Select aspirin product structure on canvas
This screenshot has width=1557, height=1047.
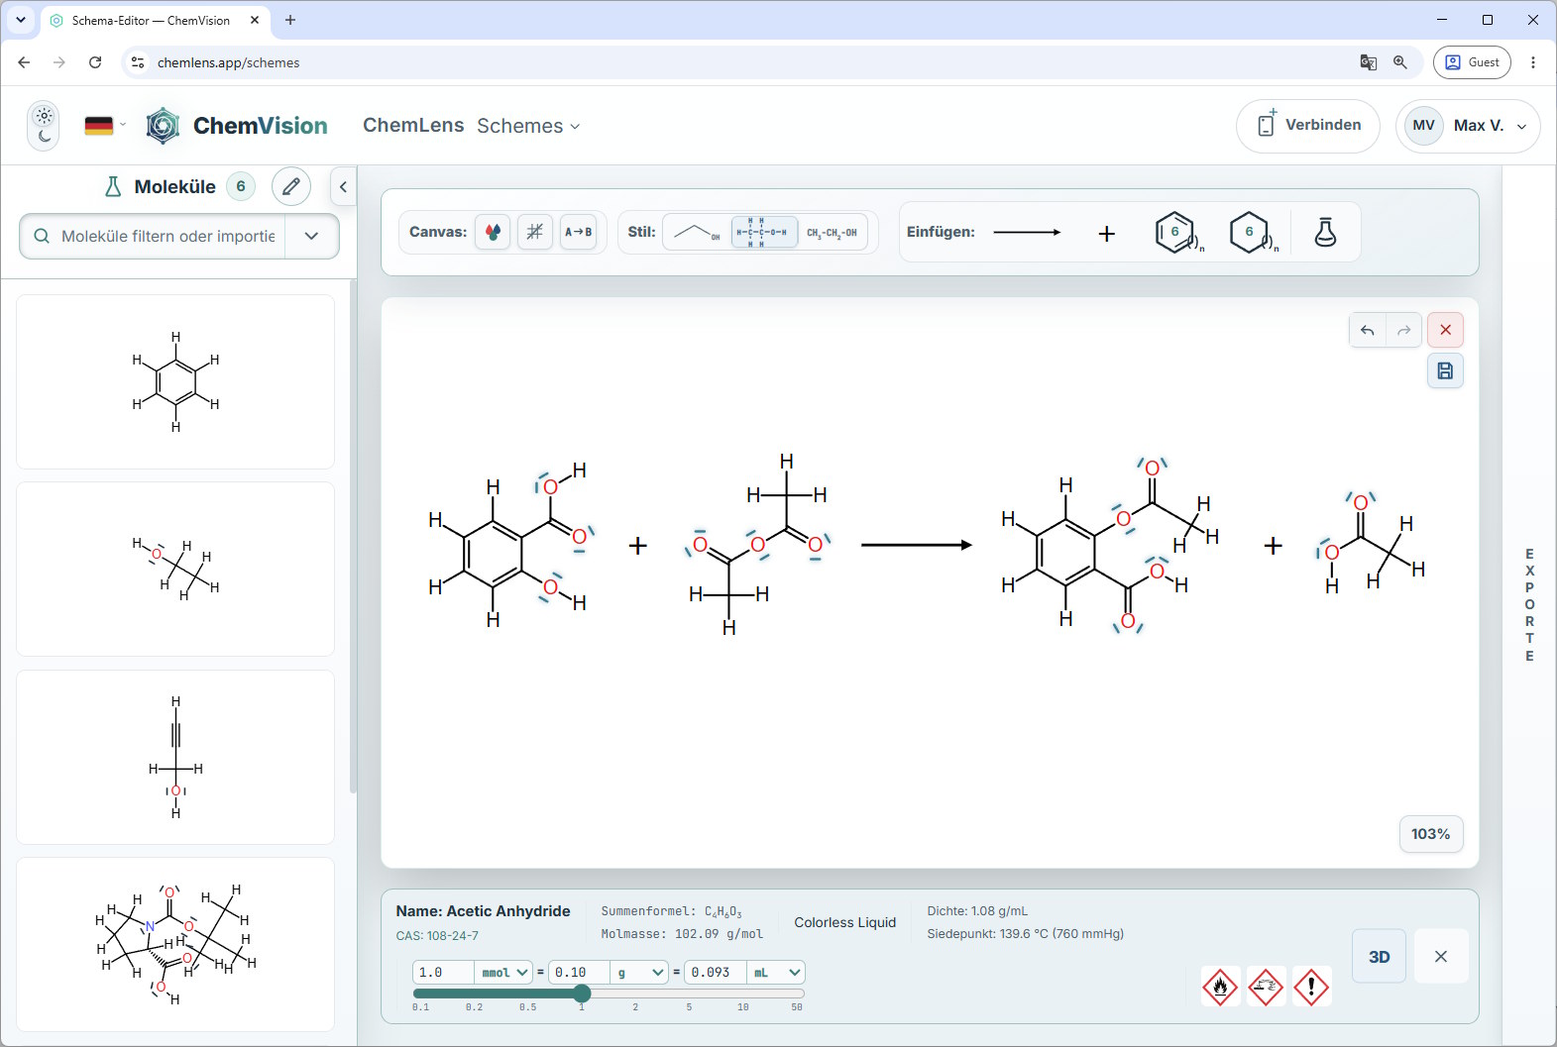[x=1112, y=545]
